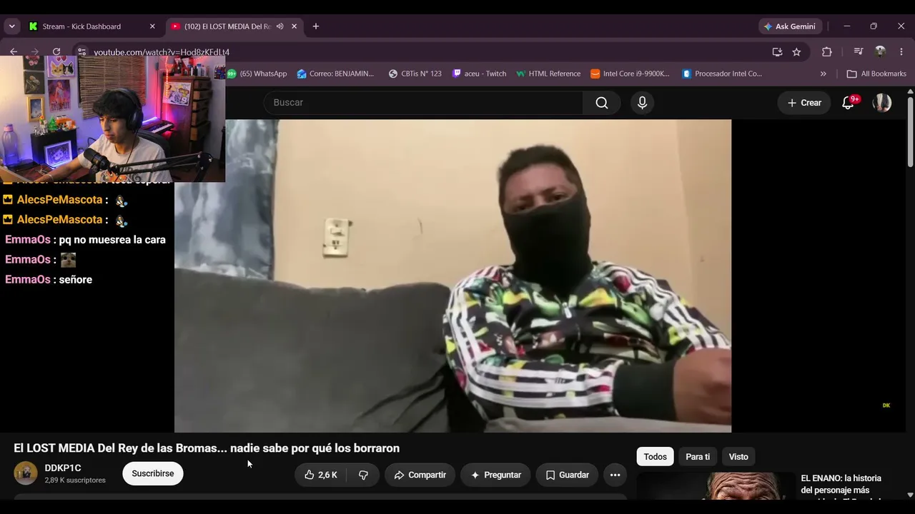Open the media controls icon

tap(859, 51)
